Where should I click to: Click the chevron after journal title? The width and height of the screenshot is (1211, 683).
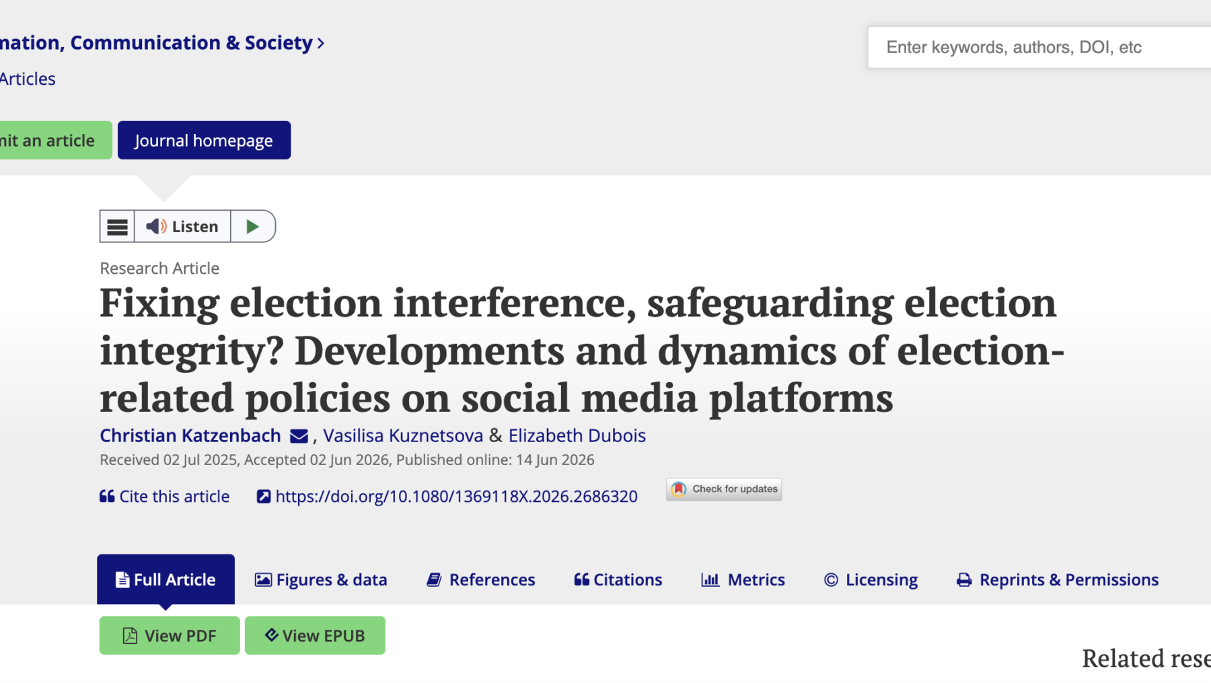point(321,44)
